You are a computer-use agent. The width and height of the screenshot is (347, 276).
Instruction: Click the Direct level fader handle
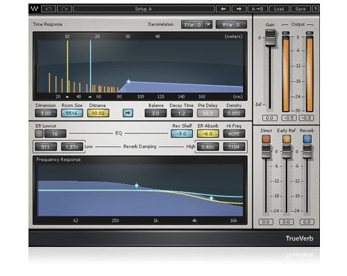coord(266,151)
